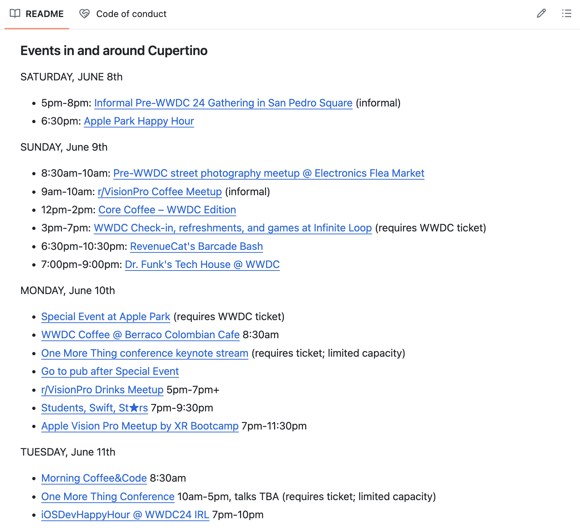The image size is (580, 528).
Task: Click the README book icon
Action: pos(15,14)
